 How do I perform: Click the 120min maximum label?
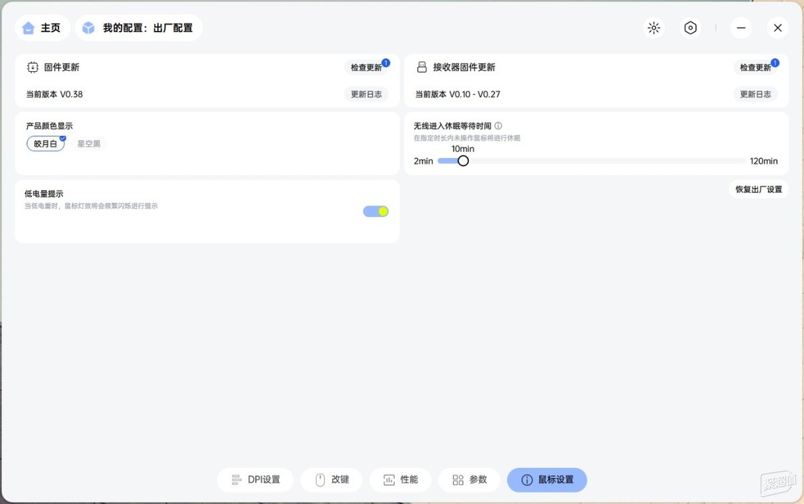pyautogui.click(x=764, y=161)
